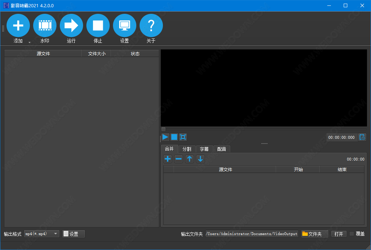Click the 00:00:00:000 timecode field
Viewport: 371px width, 250px height.
tap(341, 137)
